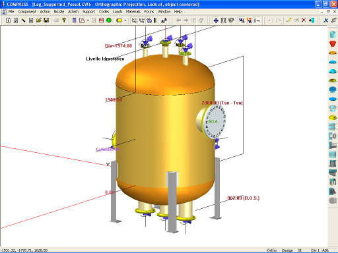Viewport: 338px width, 253px height.
Task: Add the skirt support component icon
Action: pyautogui.click(x=333, y=163)
